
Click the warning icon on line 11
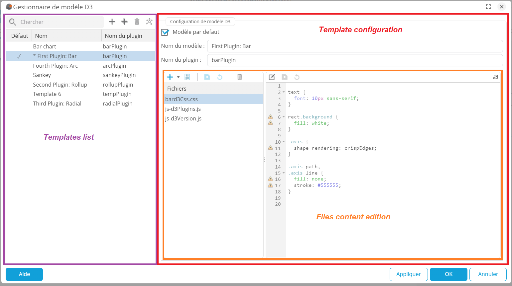pos(270,148)
